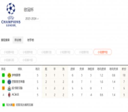Click the 积分 points column header
This screenshot has width=128, height=112.
[x=124, y=69]
